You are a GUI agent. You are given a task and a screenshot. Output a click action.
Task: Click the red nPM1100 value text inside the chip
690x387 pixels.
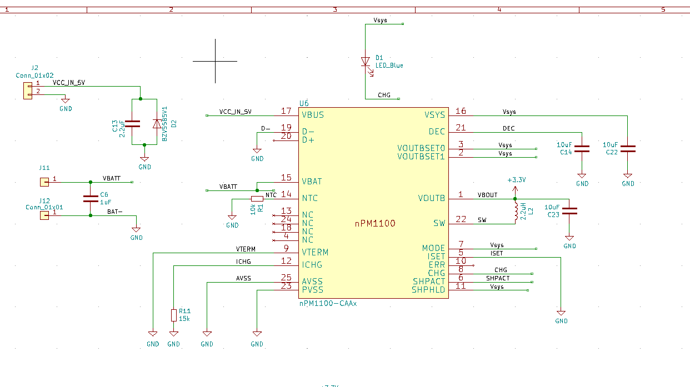click(x=375, y=224)
